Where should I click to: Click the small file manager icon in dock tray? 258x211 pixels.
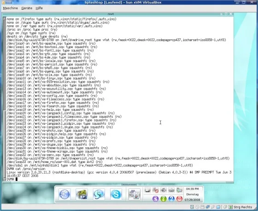pyautogui.click(x=179, y=190)
